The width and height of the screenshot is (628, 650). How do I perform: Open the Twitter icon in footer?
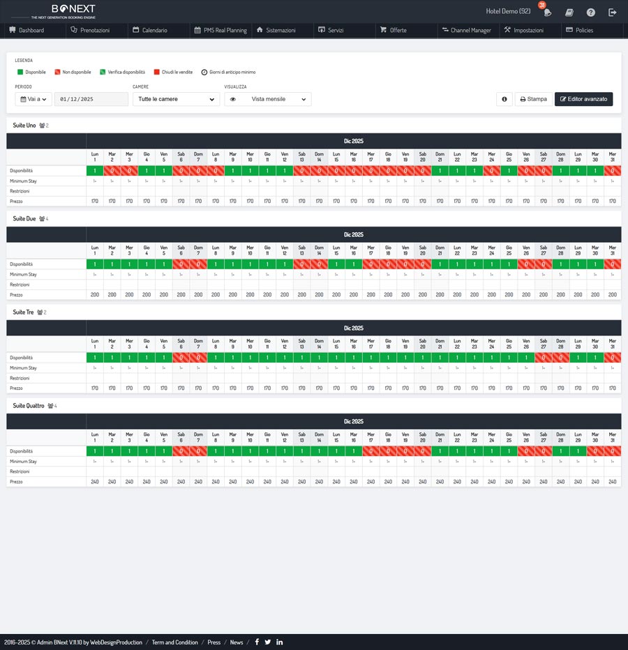pyautogui.click(x=268, y=642)
